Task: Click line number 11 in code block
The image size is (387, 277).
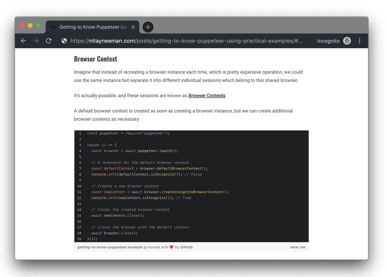Action: tap(79, 192)
